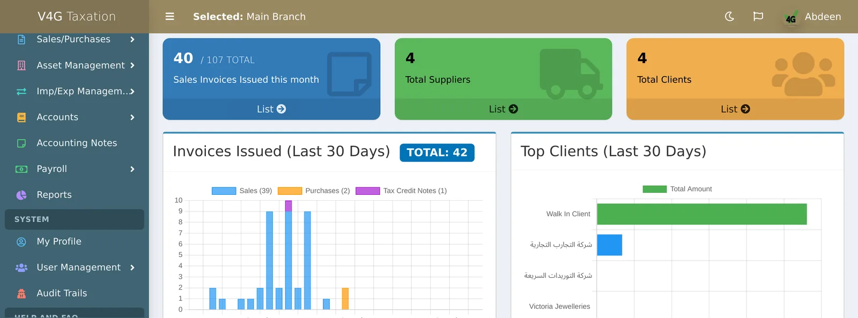858x318 pixels.
Task: Expand the Imp/Exp Management chevron
Action: 132,92
